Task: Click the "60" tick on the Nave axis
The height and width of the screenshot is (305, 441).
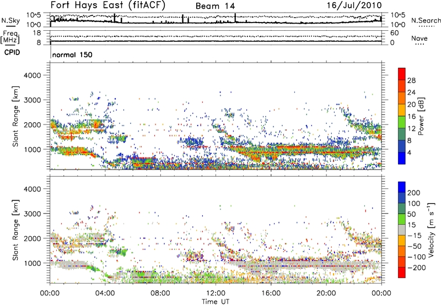Action: (x=394, y=33)
